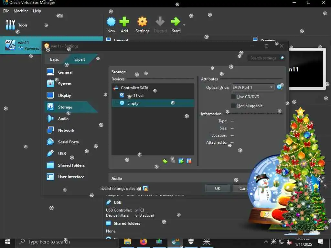
Task: Show hidden system tray icons
Action: click(266, 242)
